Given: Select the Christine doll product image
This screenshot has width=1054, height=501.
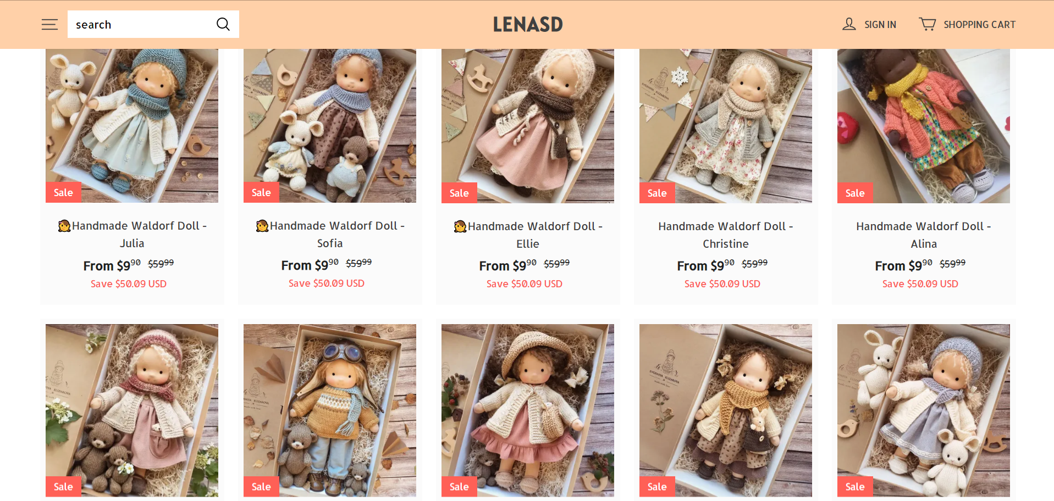Looking at the screenshot, I should tap(726, 126).
